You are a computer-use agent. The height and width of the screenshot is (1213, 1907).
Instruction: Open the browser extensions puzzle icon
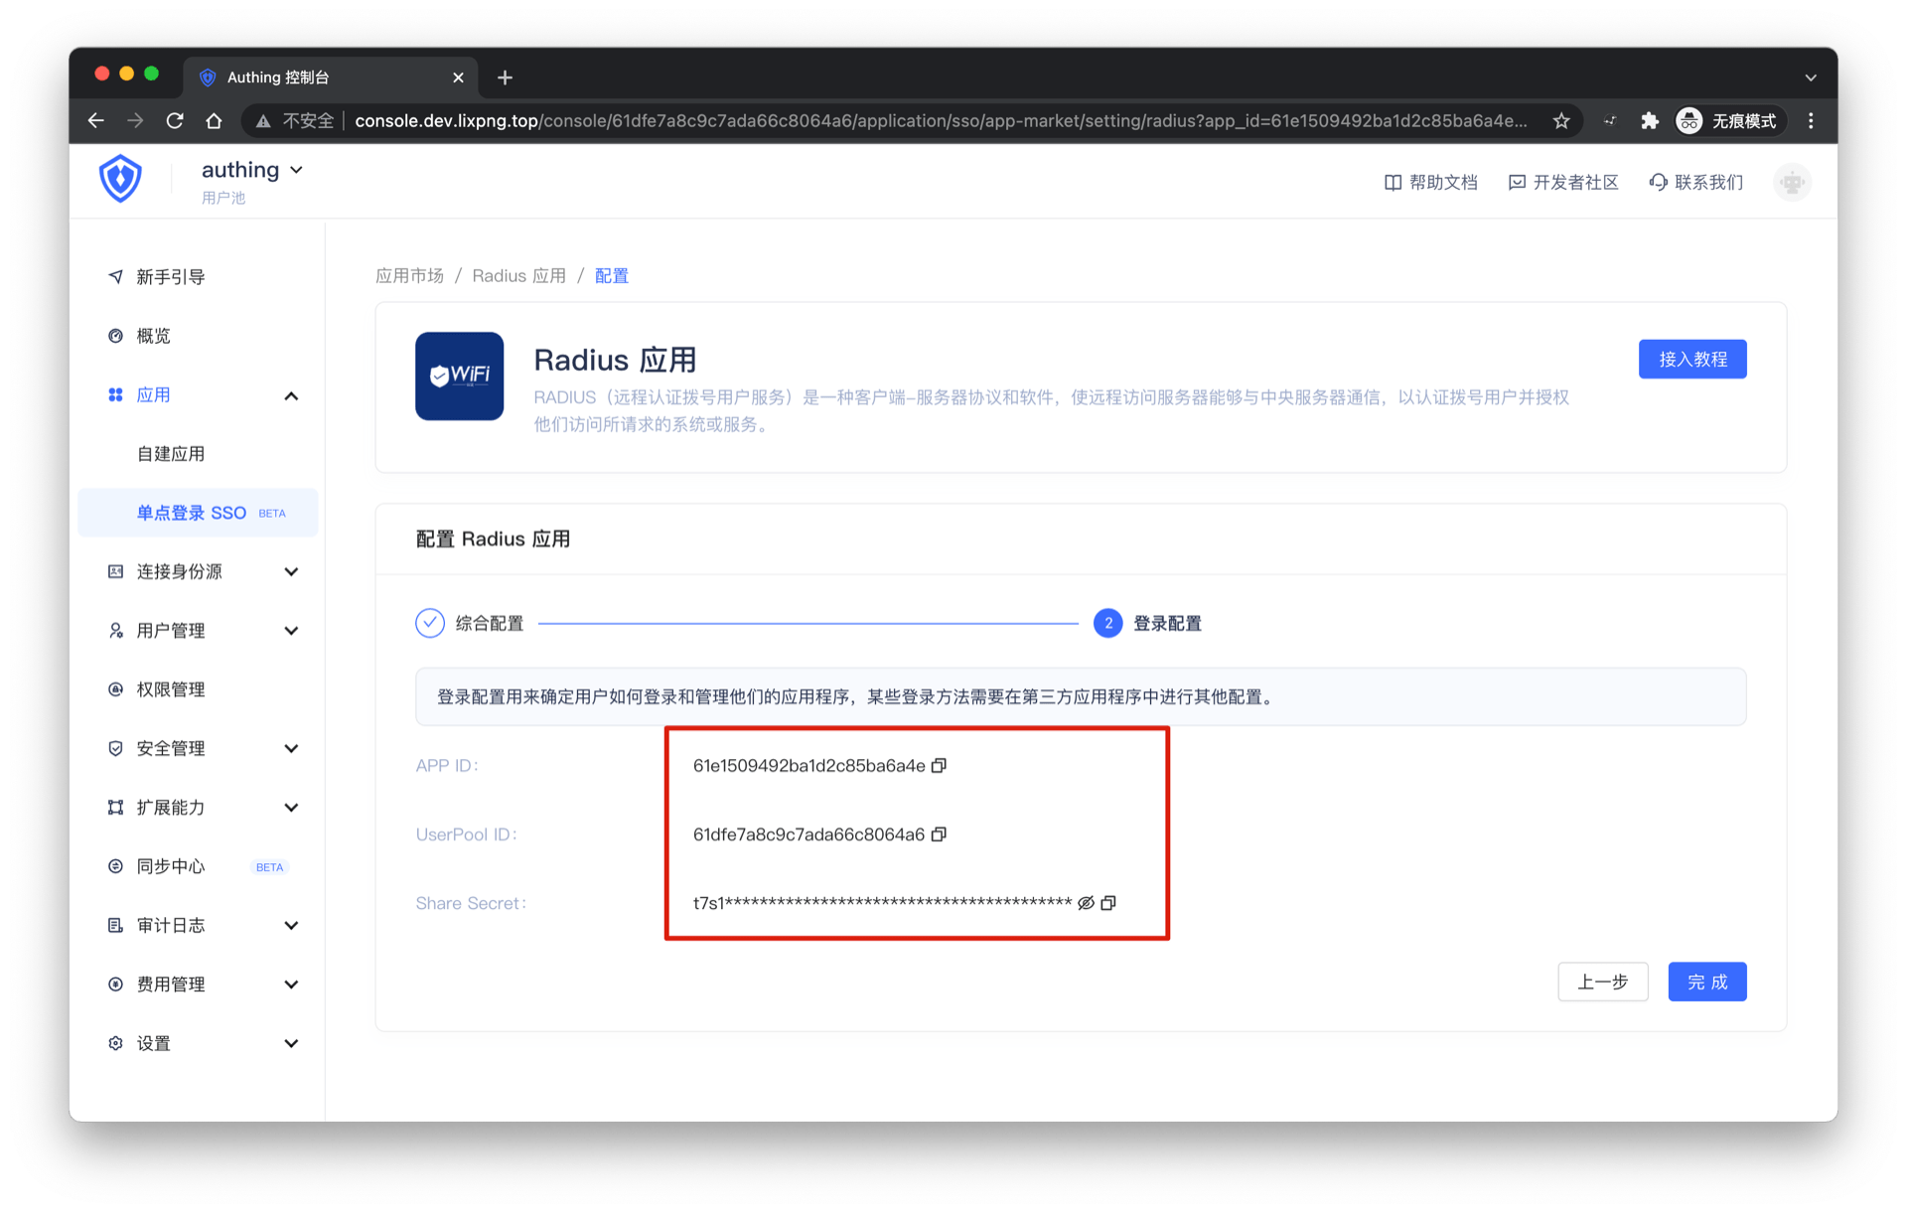click(1649, 121)
